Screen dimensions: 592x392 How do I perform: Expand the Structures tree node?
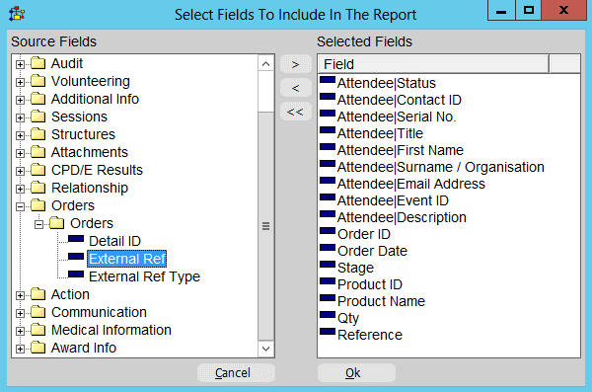click(20, 135)
